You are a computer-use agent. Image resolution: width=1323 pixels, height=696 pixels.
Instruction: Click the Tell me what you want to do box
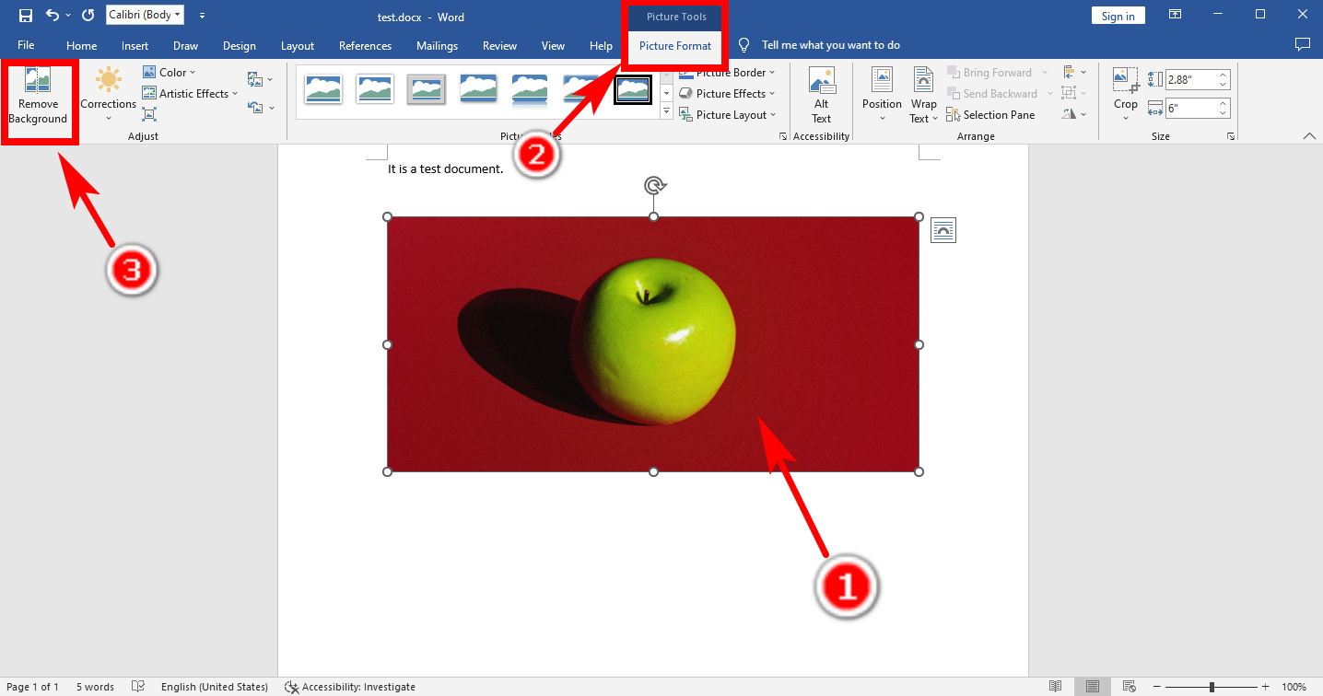point(820,45)
